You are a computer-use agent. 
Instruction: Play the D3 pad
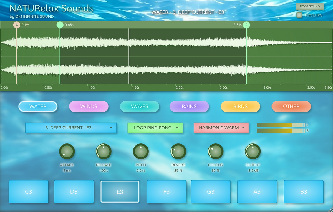tap(74, 192)
